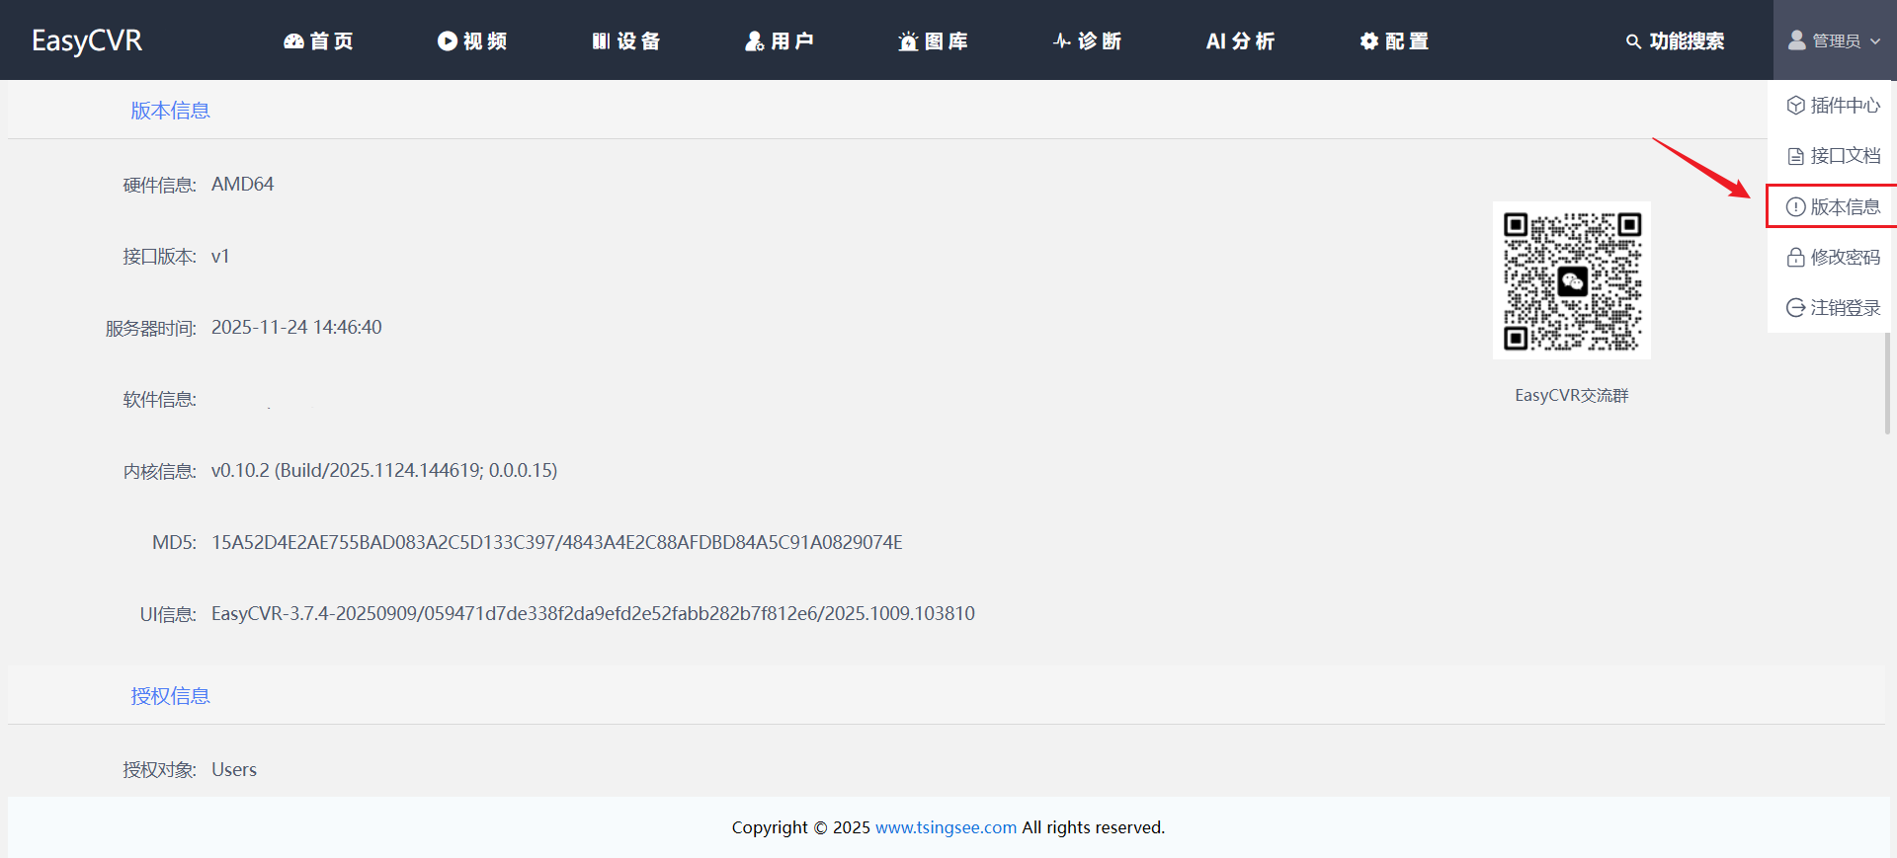1897x858 pixels.
Task: Click 注销登录 to log out
Action: (1834, 308)
